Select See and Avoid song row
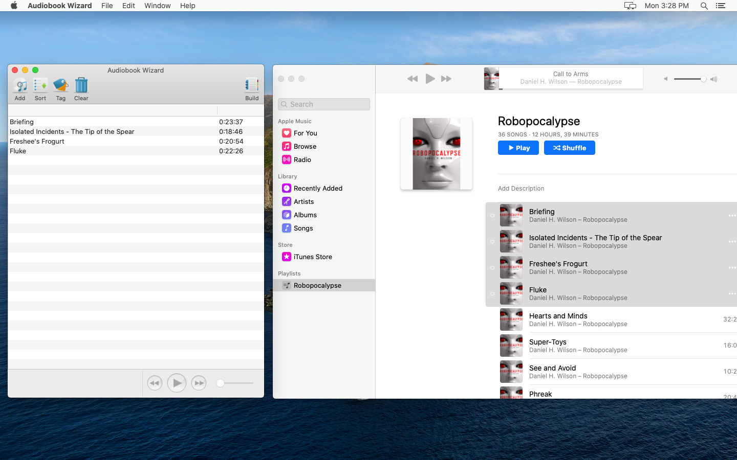 click(612, 372)
